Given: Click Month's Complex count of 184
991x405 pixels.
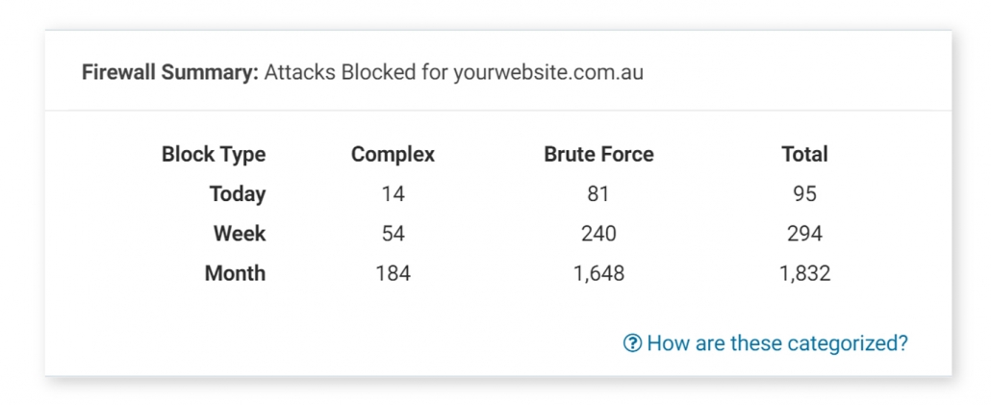Looking at the screenshot, I should 393,273.
